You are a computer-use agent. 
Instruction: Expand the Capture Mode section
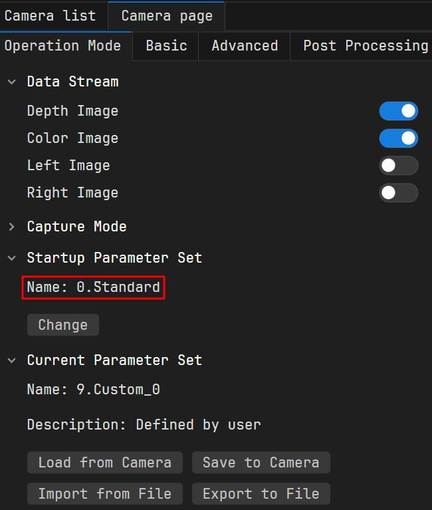click(x=12, y=227)
